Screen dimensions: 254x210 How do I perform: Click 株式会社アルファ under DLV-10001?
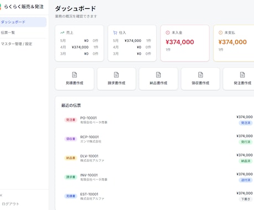[92, 160]
